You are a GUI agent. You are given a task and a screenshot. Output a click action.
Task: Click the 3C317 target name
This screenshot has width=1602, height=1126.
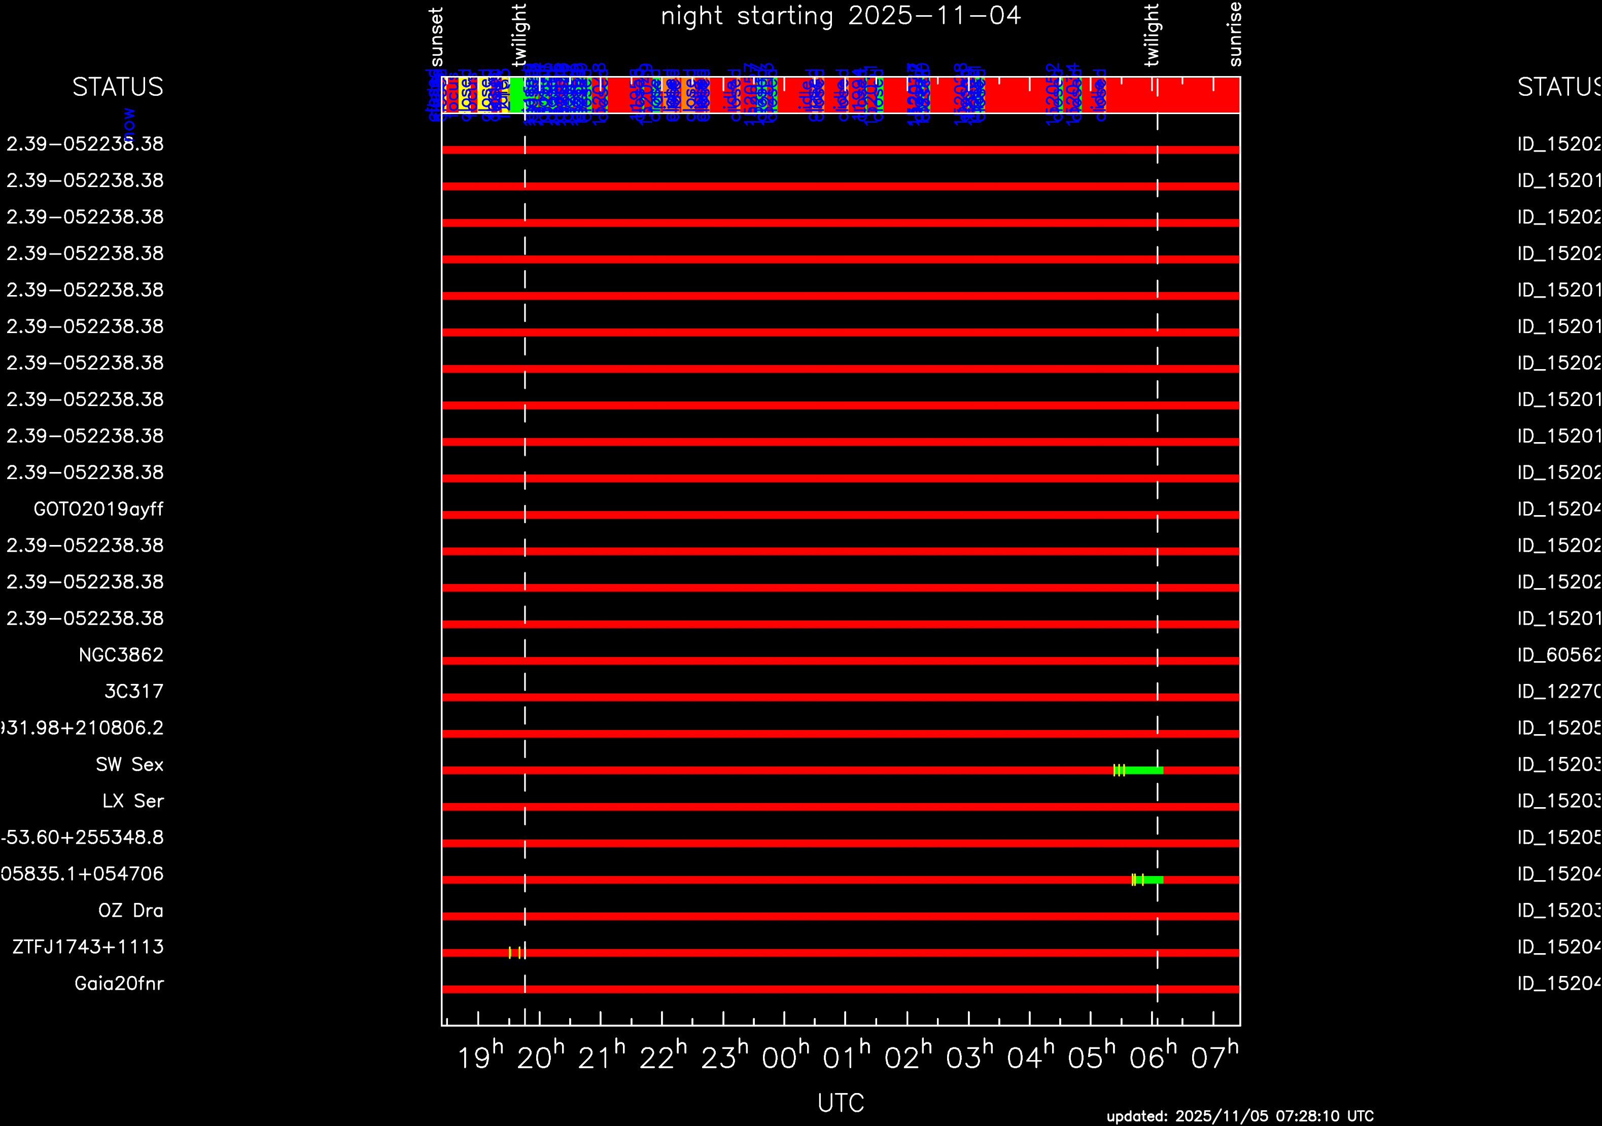pos(133,691)
